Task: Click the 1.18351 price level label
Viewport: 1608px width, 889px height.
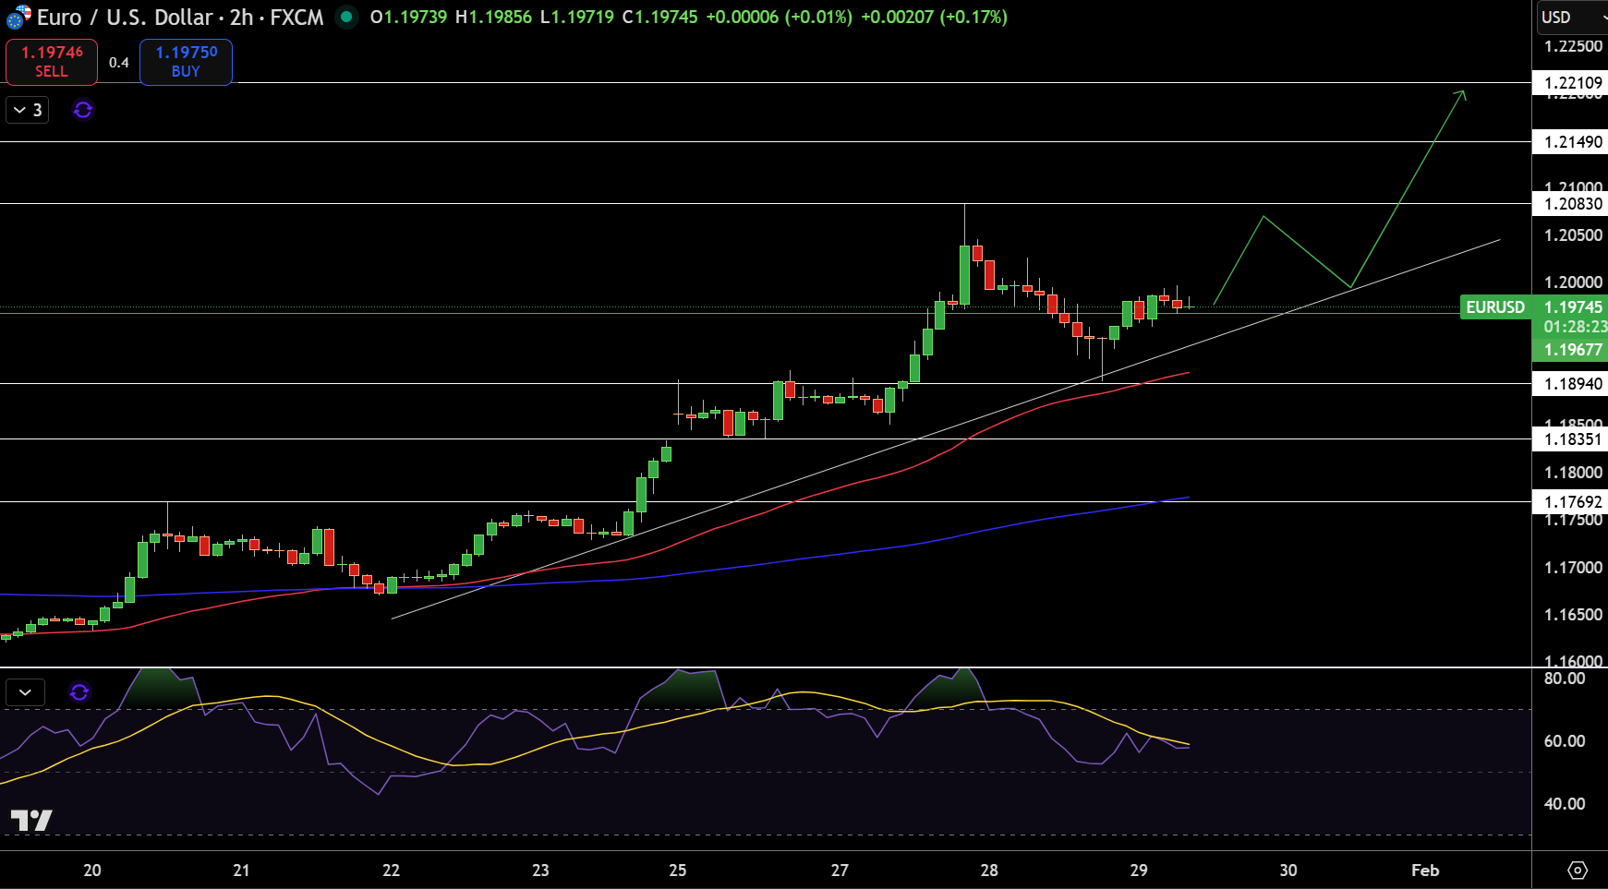Action: point(1570,439)
